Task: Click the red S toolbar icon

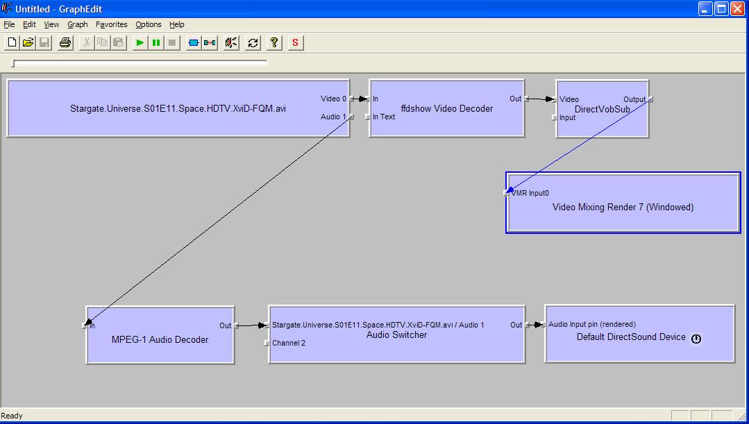Action: pyautogui.click(x=296, y=42)
